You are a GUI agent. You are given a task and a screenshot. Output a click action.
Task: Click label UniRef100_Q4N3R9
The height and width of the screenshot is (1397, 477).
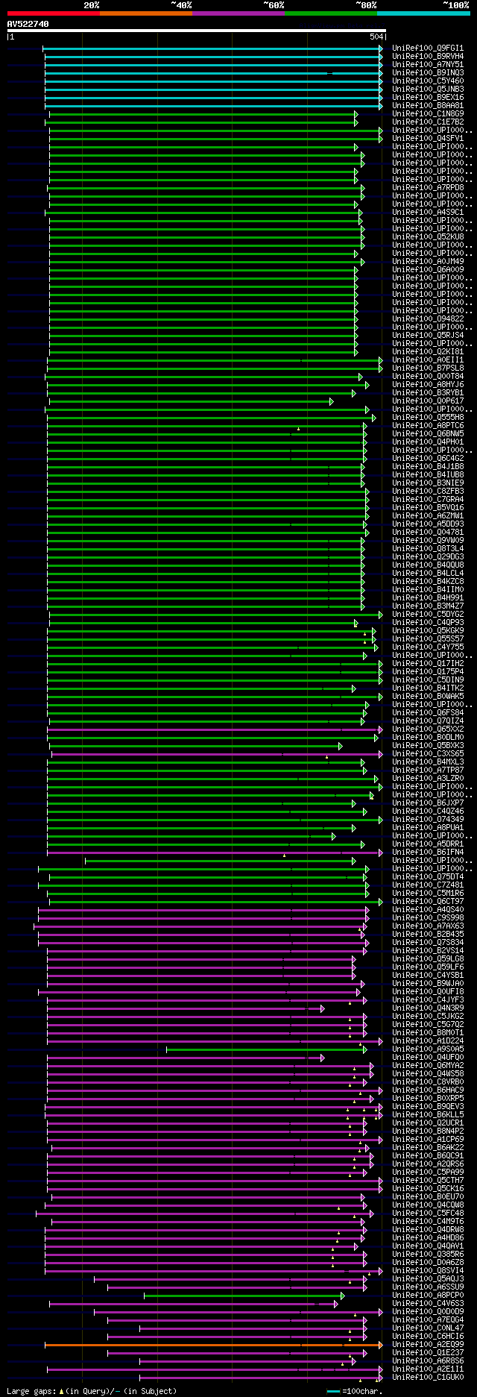pyautogui.click(x=428, y=1008)
